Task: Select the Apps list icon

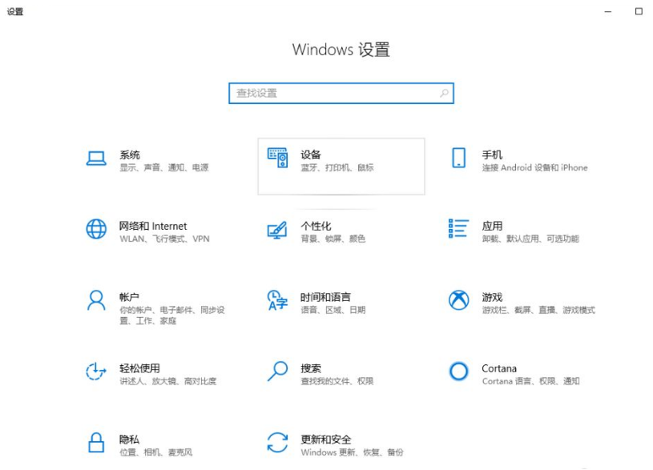Action: pos(458,229)
